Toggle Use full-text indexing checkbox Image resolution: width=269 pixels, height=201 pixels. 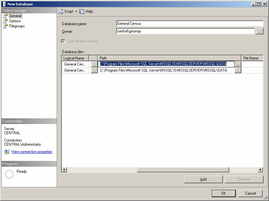[x=63, y=41]
